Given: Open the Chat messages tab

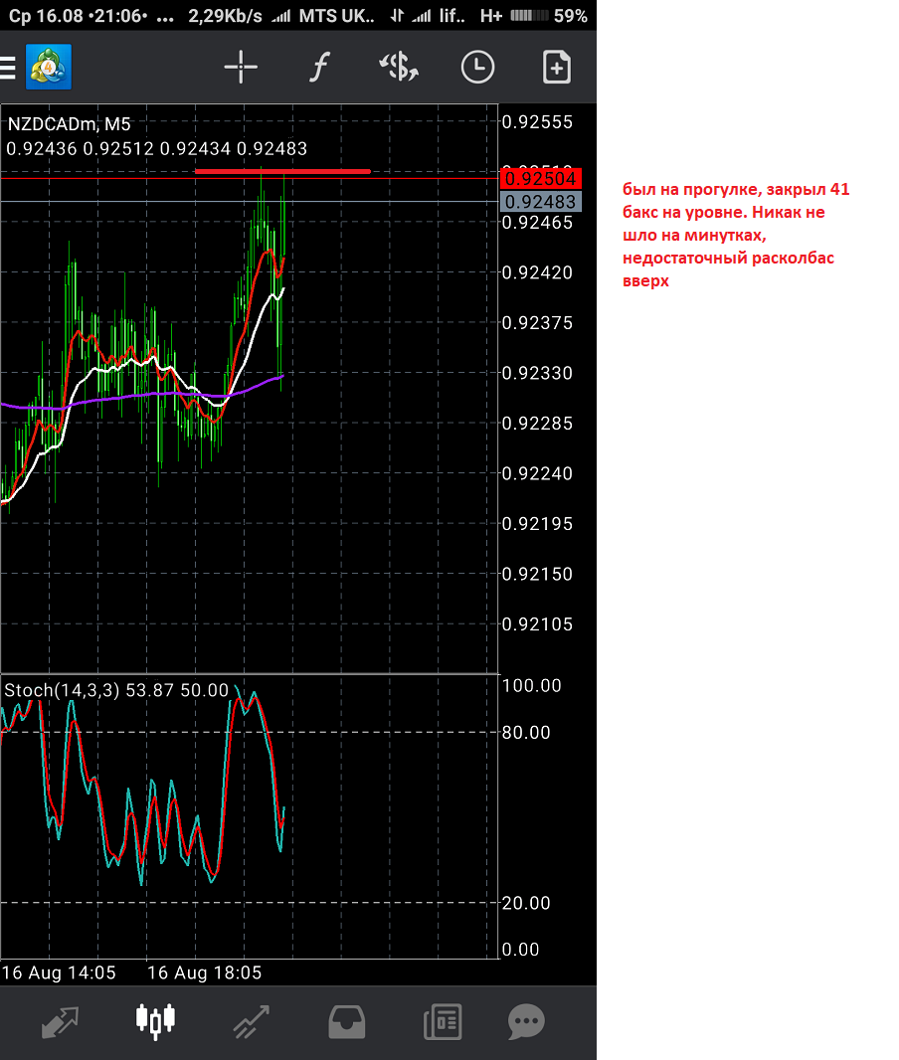Looking at the screenshot, I should pyautogui.click(x=526, y=1021).
